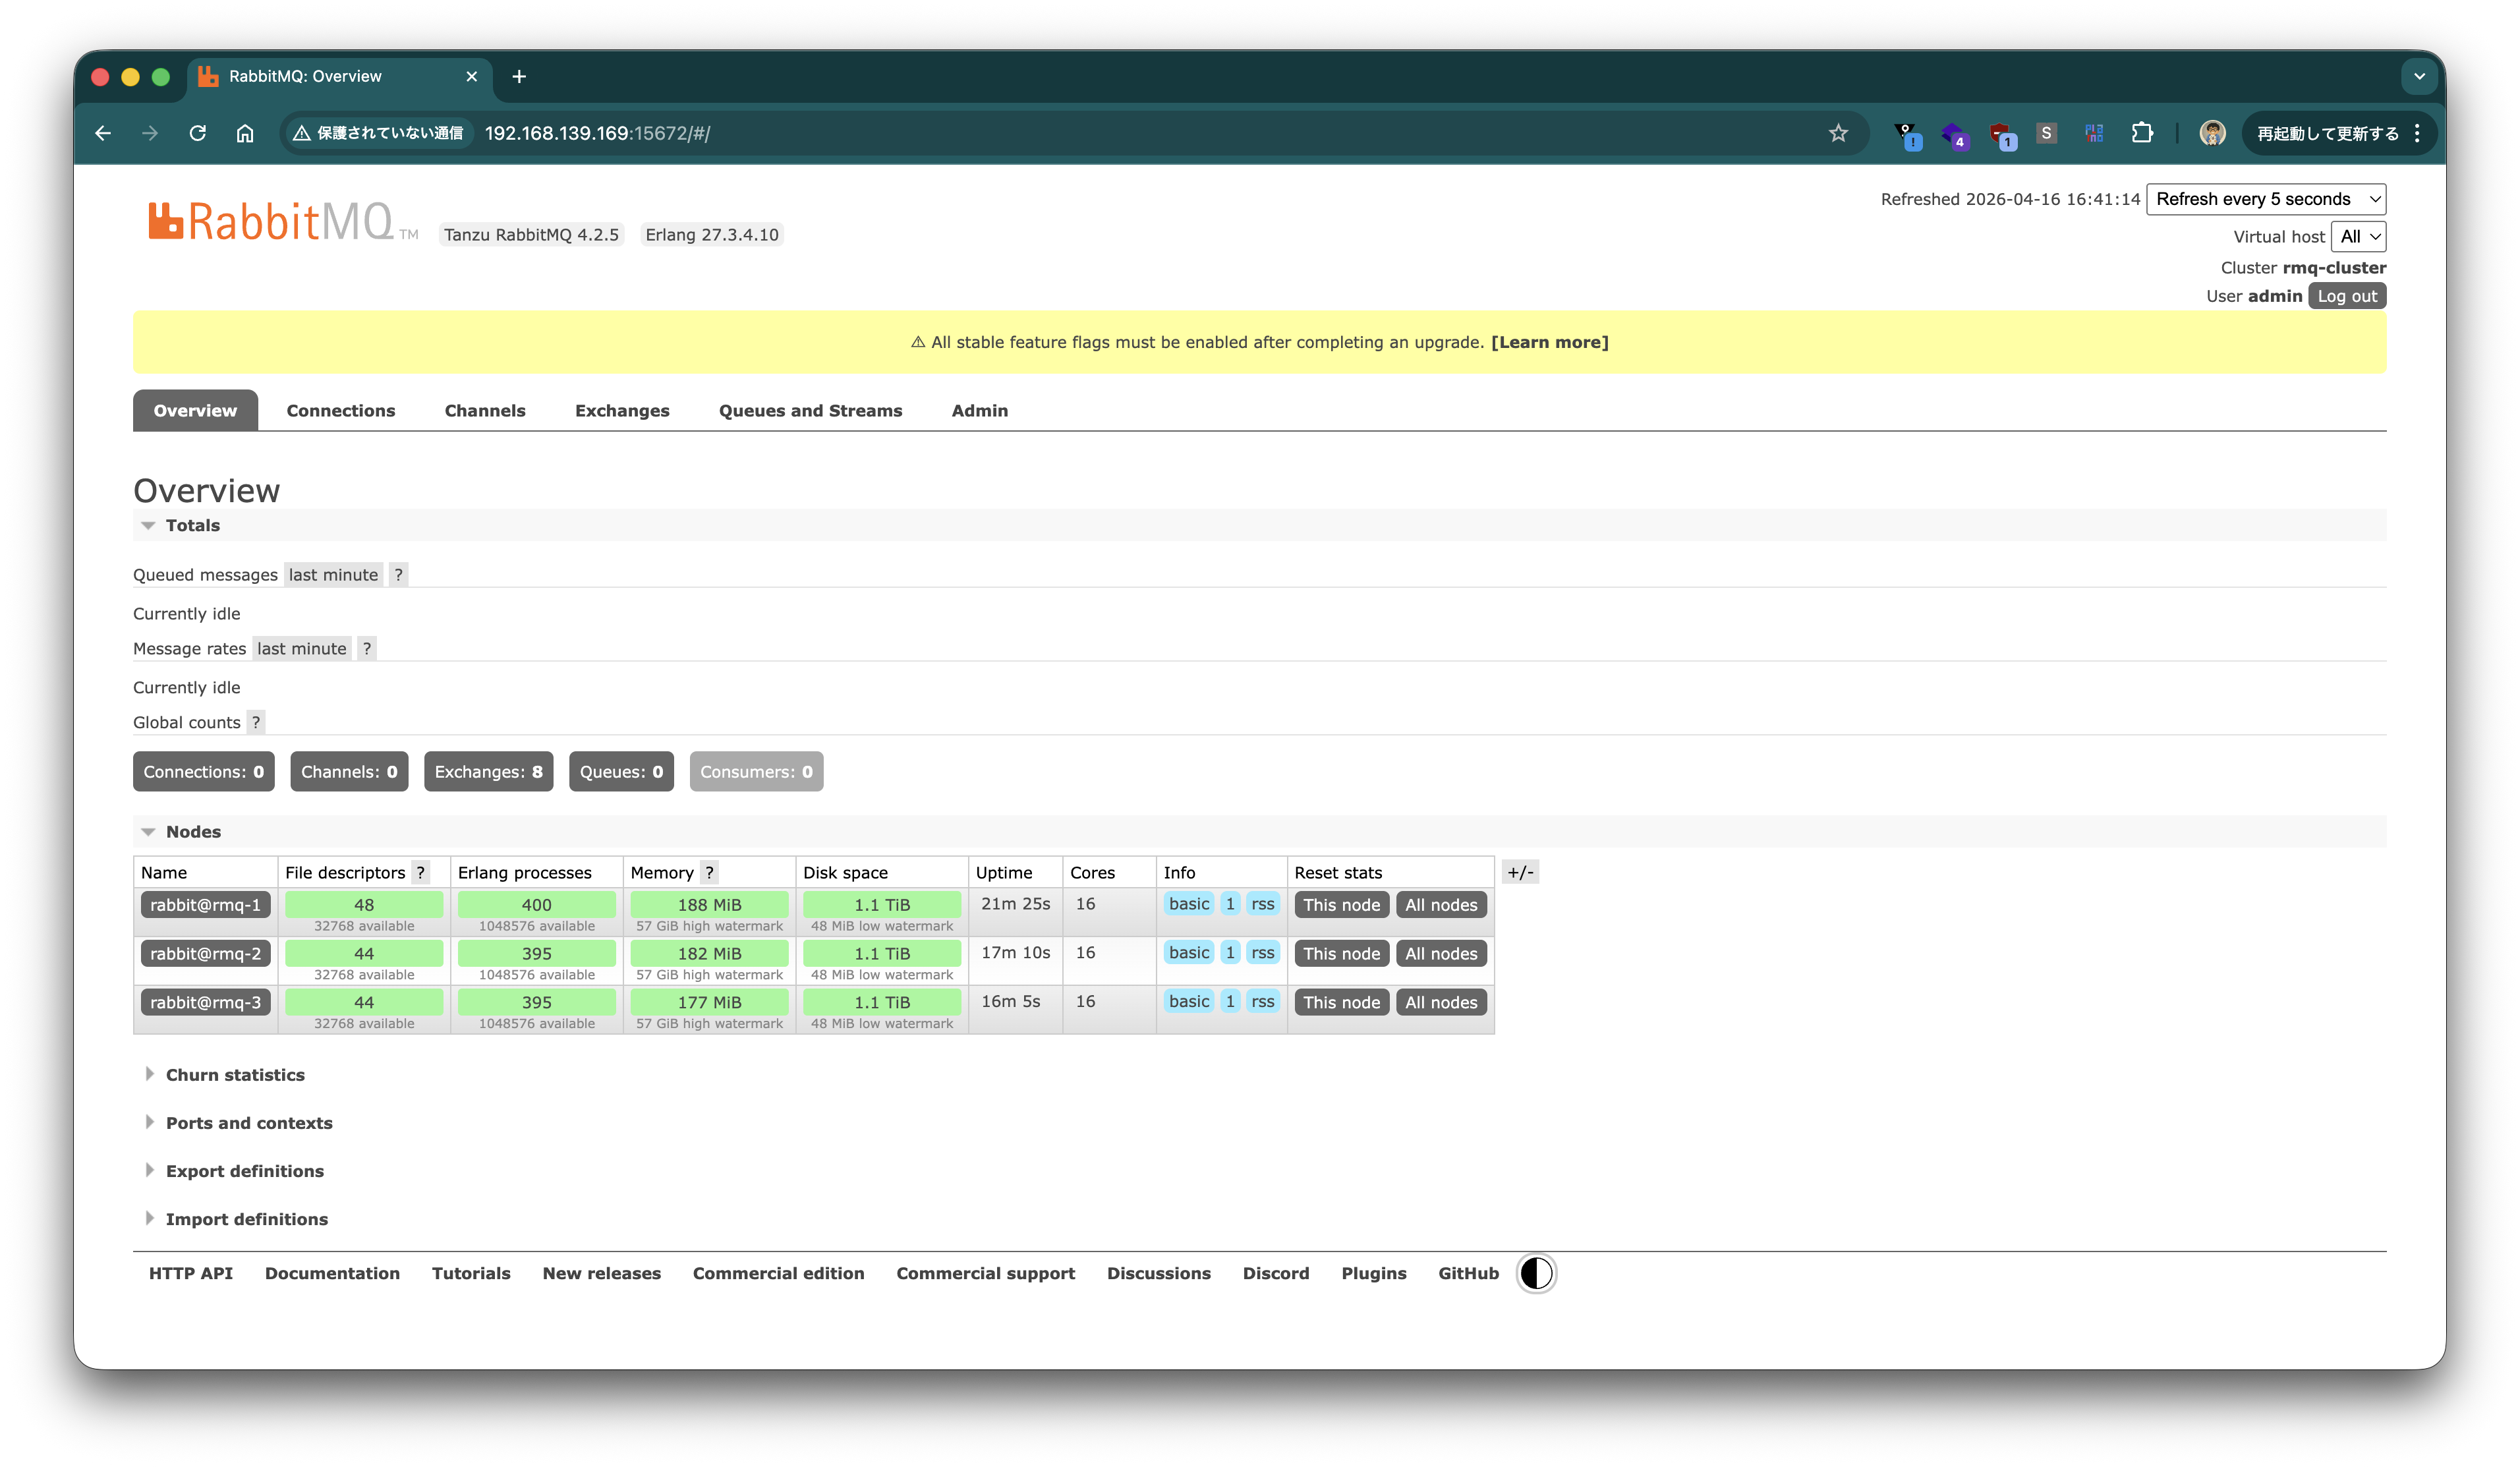This screenshot has width=2520, height=1467.
Task: Click the RabbitMQ logo
Action: click(x=284, y=221)
